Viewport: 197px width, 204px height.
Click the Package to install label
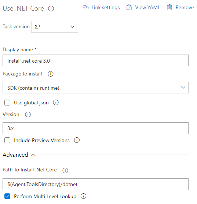(x=22, y=74)
